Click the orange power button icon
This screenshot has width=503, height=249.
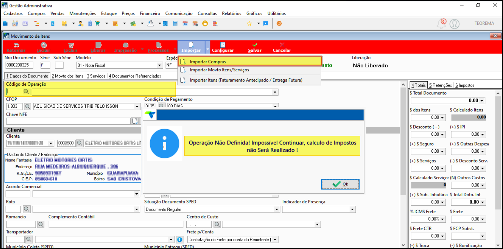279,23
